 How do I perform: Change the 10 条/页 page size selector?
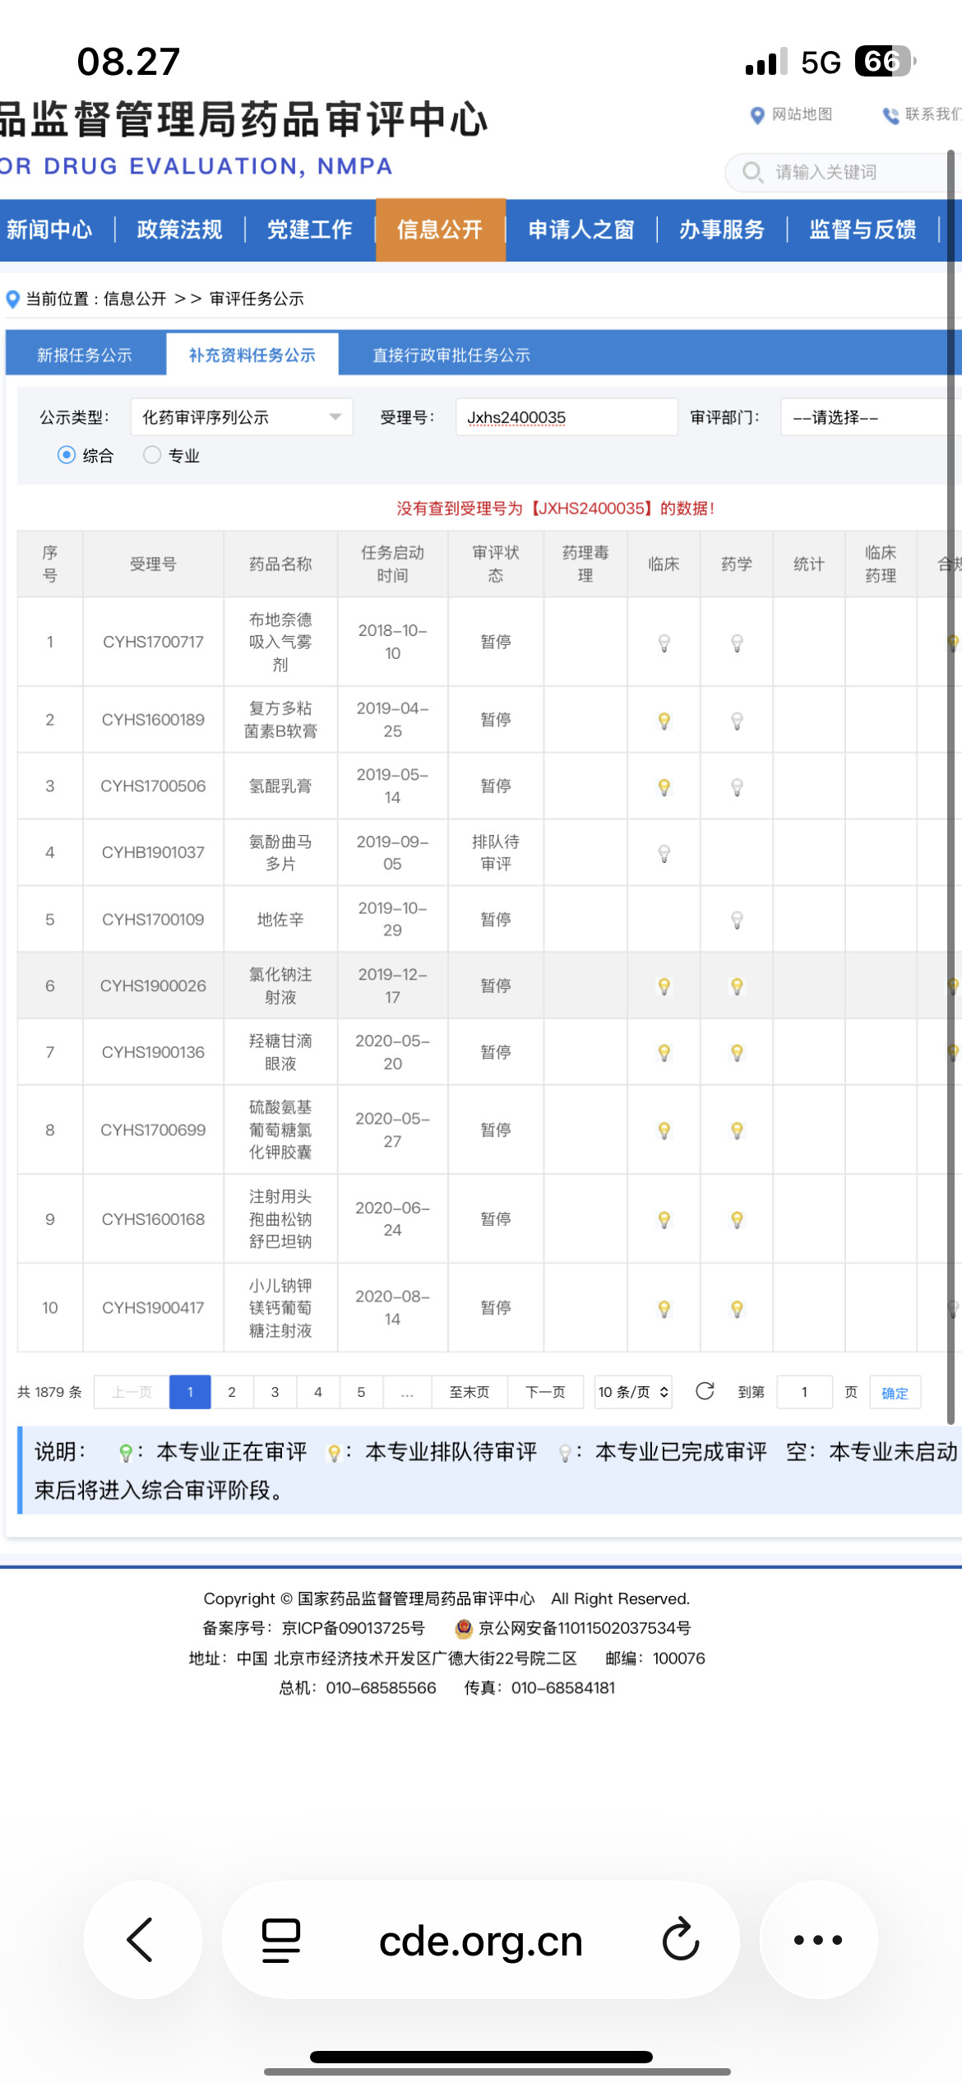633,1392
